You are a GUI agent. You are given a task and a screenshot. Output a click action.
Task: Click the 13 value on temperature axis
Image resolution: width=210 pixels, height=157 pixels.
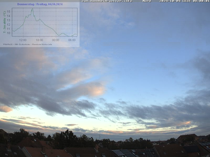(9, 20)
